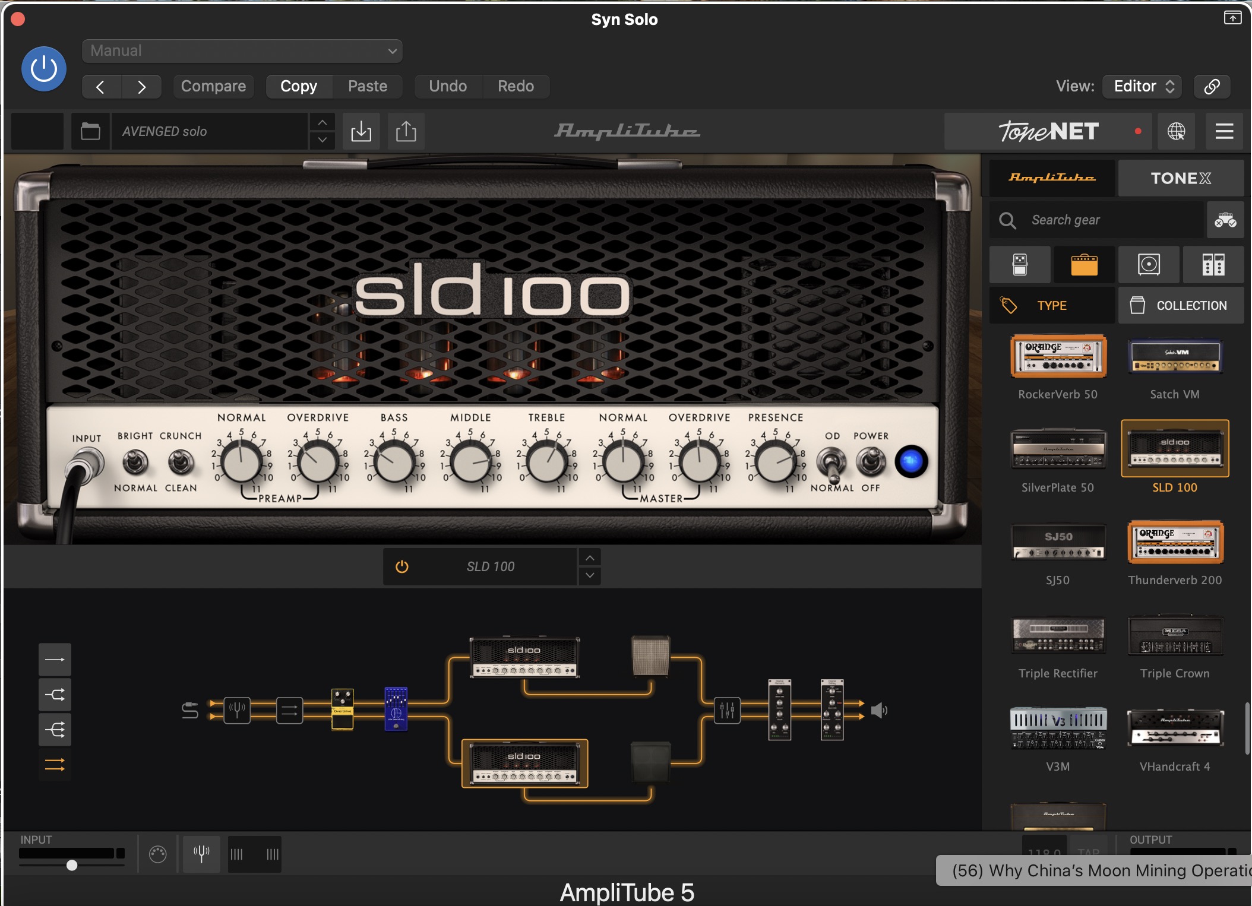Select the blue pedal in chain
This screenshot has width=1252, height=906.
pos(396,709)
